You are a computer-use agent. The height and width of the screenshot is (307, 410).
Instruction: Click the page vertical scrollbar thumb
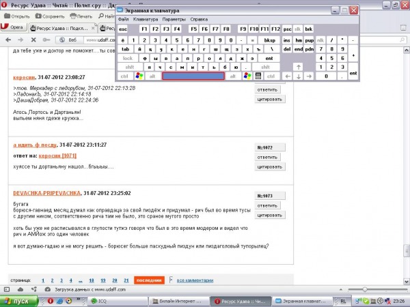click(407, 250)
